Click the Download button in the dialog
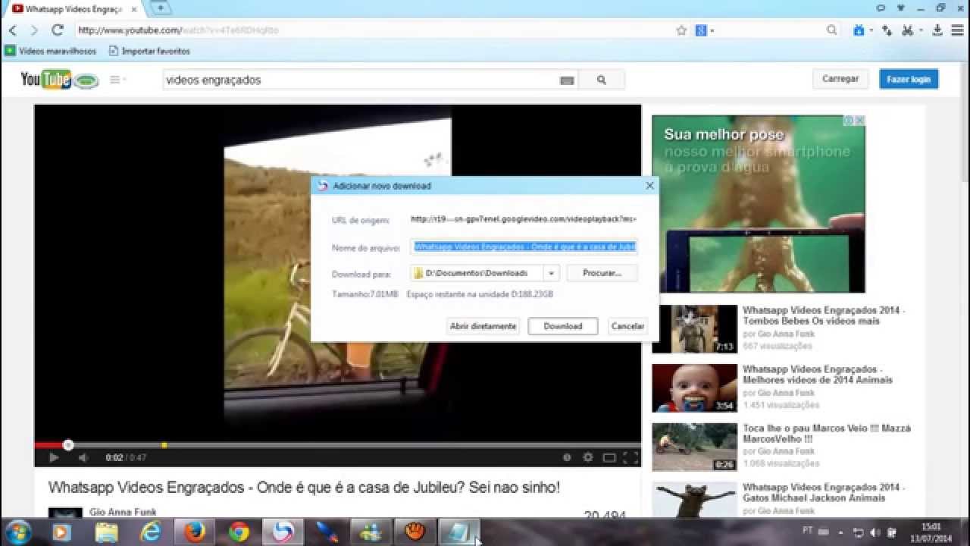This screenshot has height=546, width=970. [562, 326]
